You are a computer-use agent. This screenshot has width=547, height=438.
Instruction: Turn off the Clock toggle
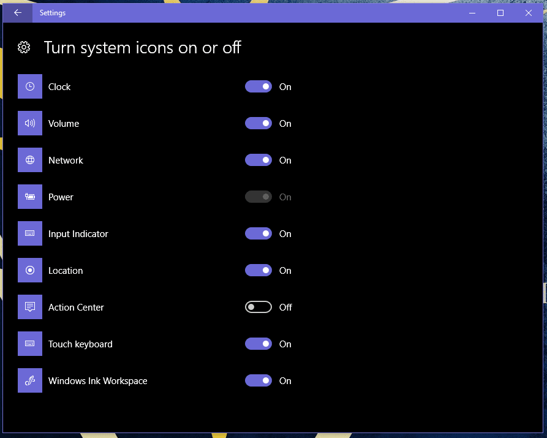coord(258,86)
